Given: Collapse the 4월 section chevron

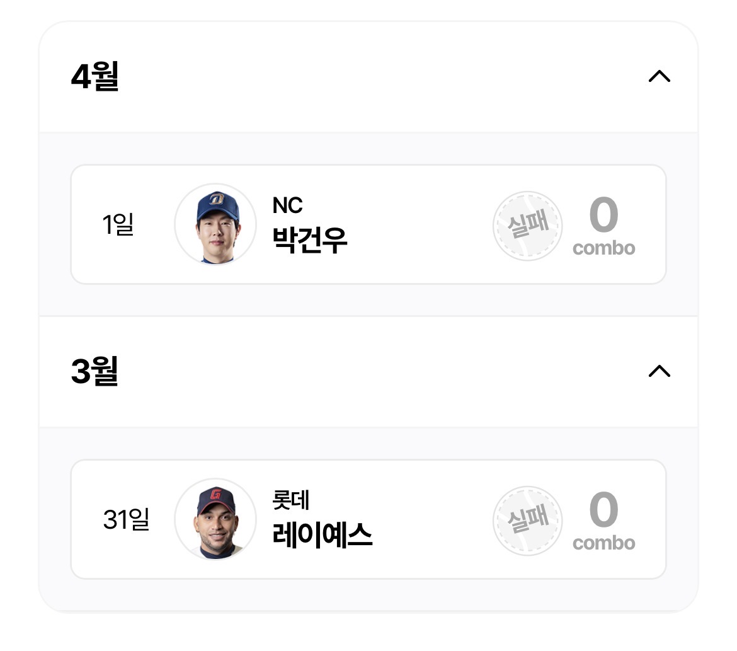Looking at the screenshot, I should 659,77.
